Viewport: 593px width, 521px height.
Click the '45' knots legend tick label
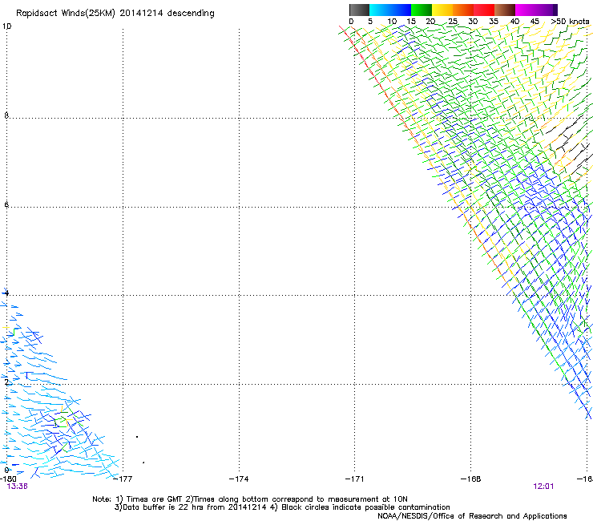535,21
